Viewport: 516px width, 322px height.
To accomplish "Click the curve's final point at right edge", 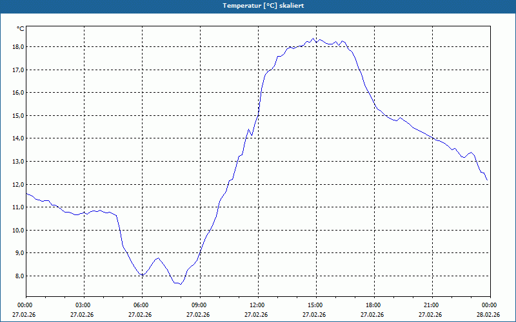I will (x=487, y=180).
